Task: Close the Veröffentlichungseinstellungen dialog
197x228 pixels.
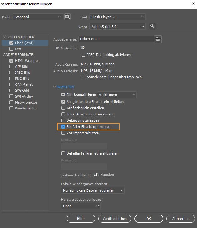Action: pos(192,4)
